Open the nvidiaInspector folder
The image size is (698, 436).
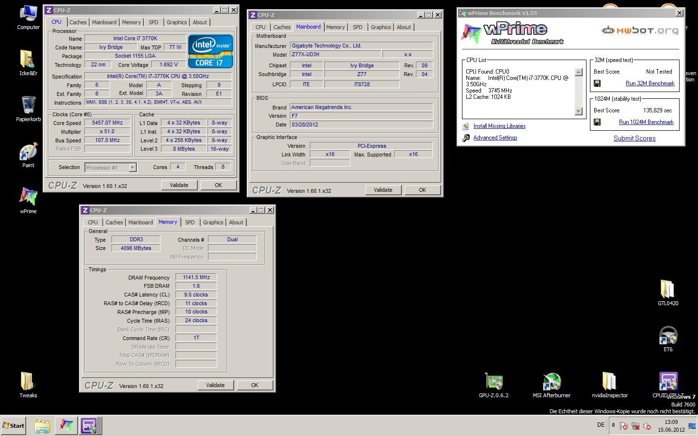click(610, 385)
